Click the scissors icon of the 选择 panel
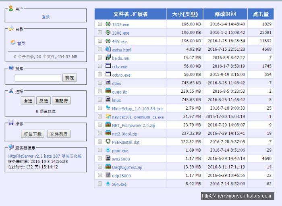Screen dimensions: 282x206 click(11, 91)
